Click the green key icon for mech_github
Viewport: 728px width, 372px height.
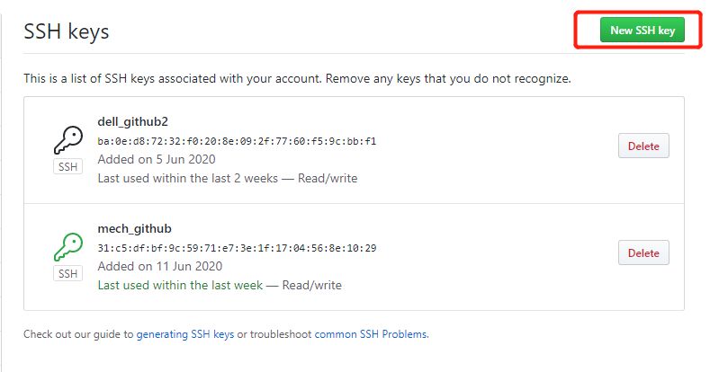pos(68,247)
